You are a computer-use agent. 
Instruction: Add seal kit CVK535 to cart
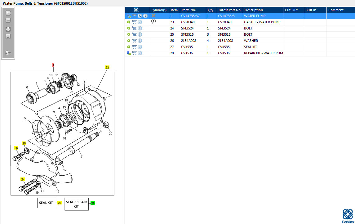[x=134, y=47]
